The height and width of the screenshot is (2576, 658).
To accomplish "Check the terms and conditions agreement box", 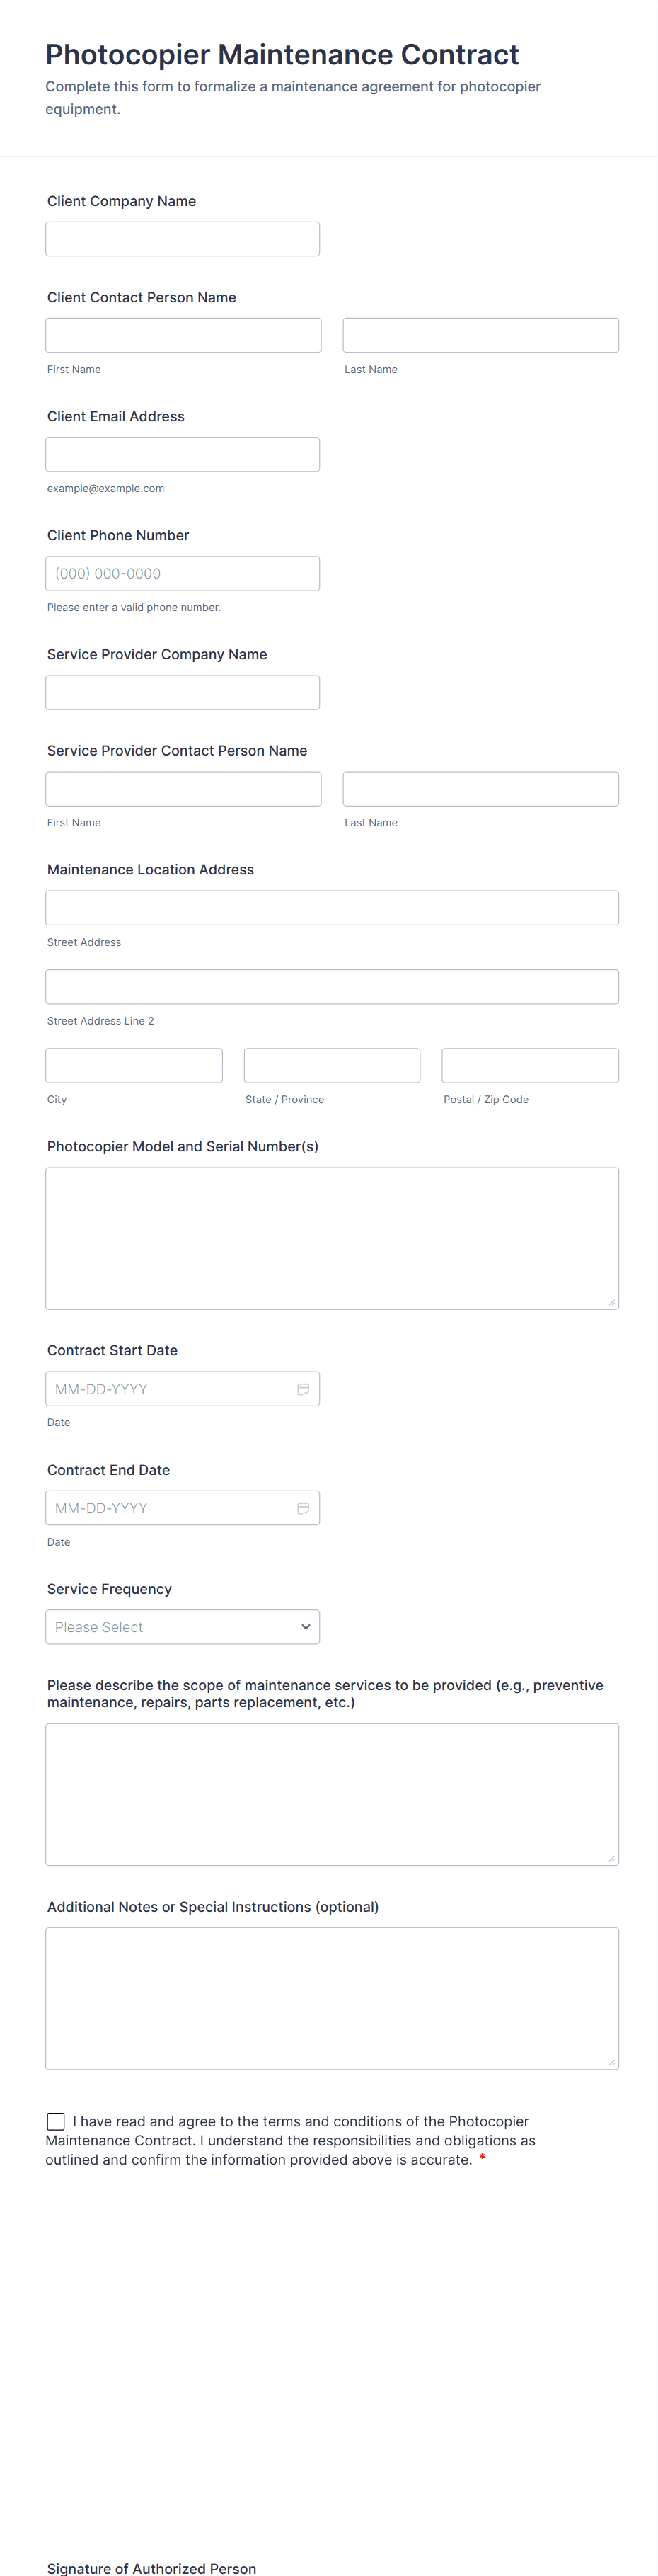I will click(x=56, y=2121).
